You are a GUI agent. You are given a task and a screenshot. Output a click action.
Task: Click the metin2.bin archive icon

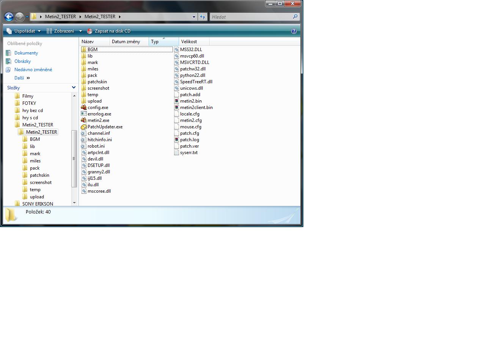point(176,101)
